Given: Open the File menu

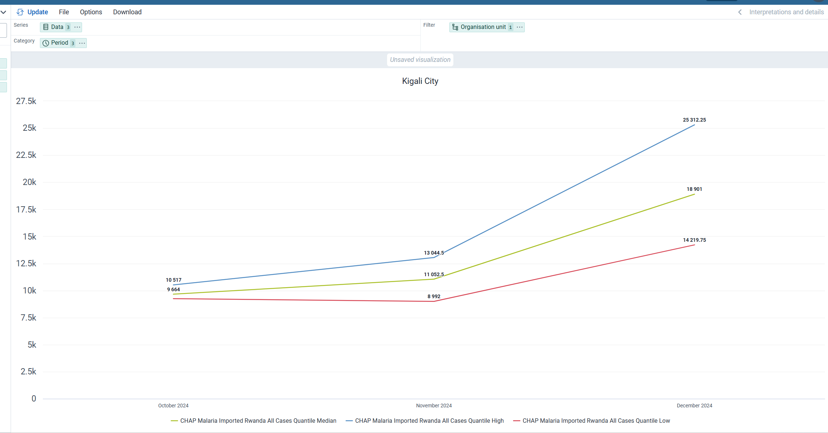Looking at the screenshot, I should pos(64,12).
